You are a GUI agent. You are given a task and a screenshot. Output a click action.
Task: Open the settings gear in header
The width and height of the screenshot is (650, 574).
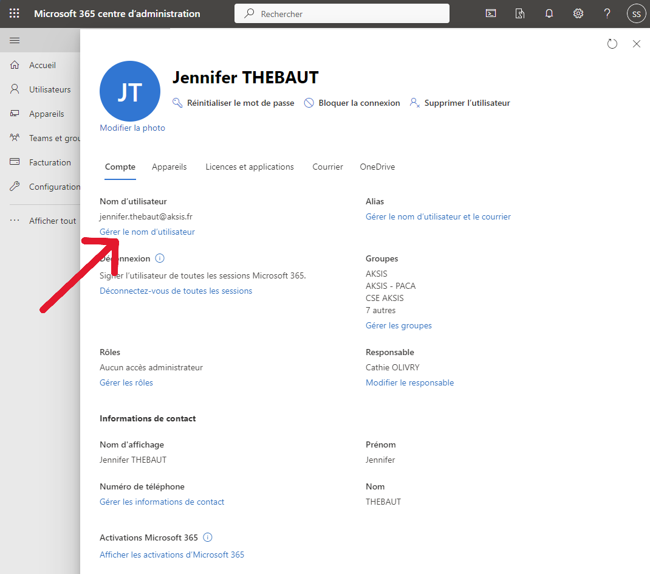click(578, 14)
